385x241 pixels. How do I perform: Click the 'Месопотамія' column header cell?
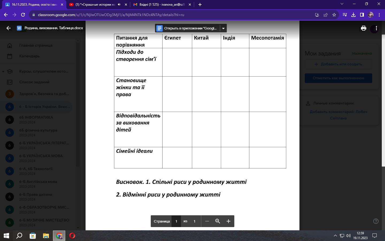pos(268,41)
